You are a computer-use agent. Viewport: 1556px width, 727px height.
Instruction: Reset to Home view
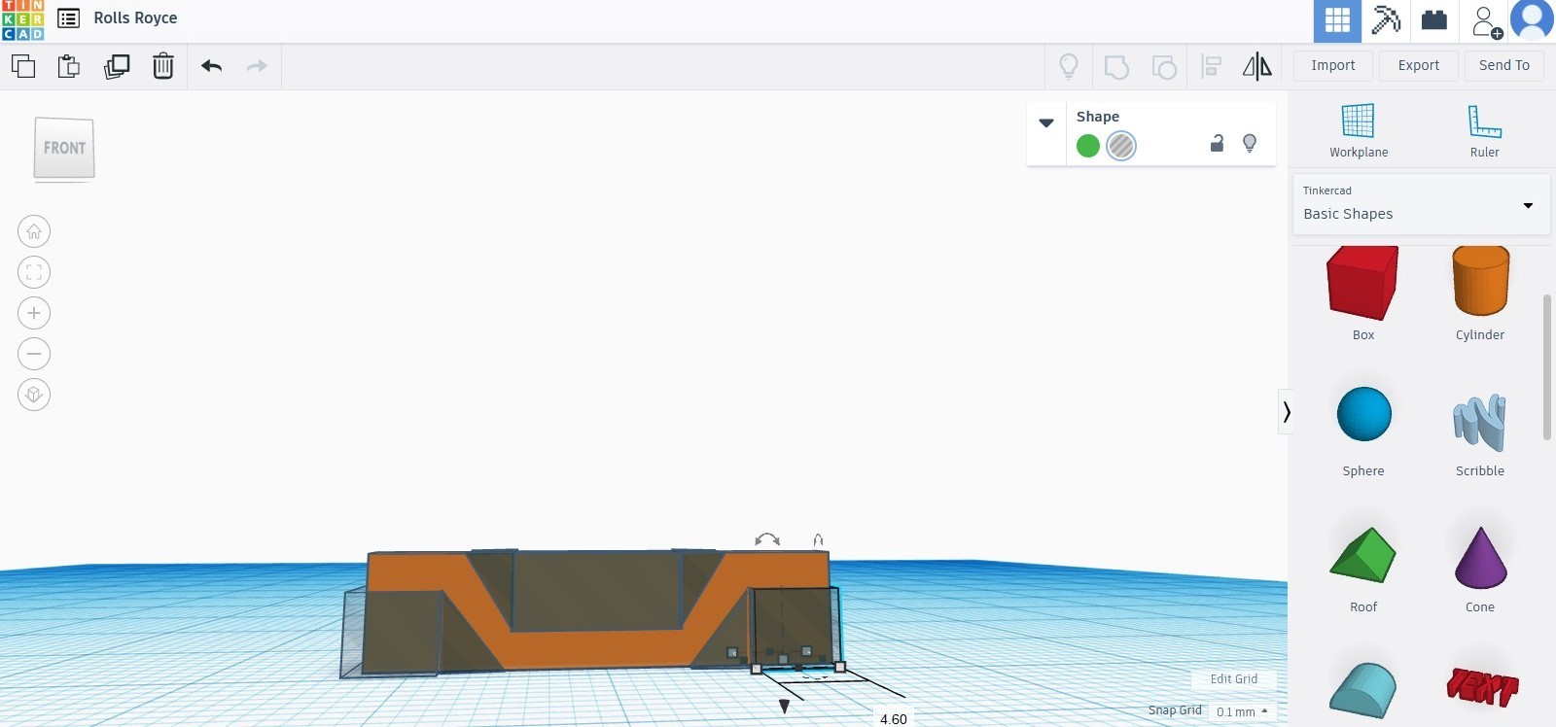34,231
